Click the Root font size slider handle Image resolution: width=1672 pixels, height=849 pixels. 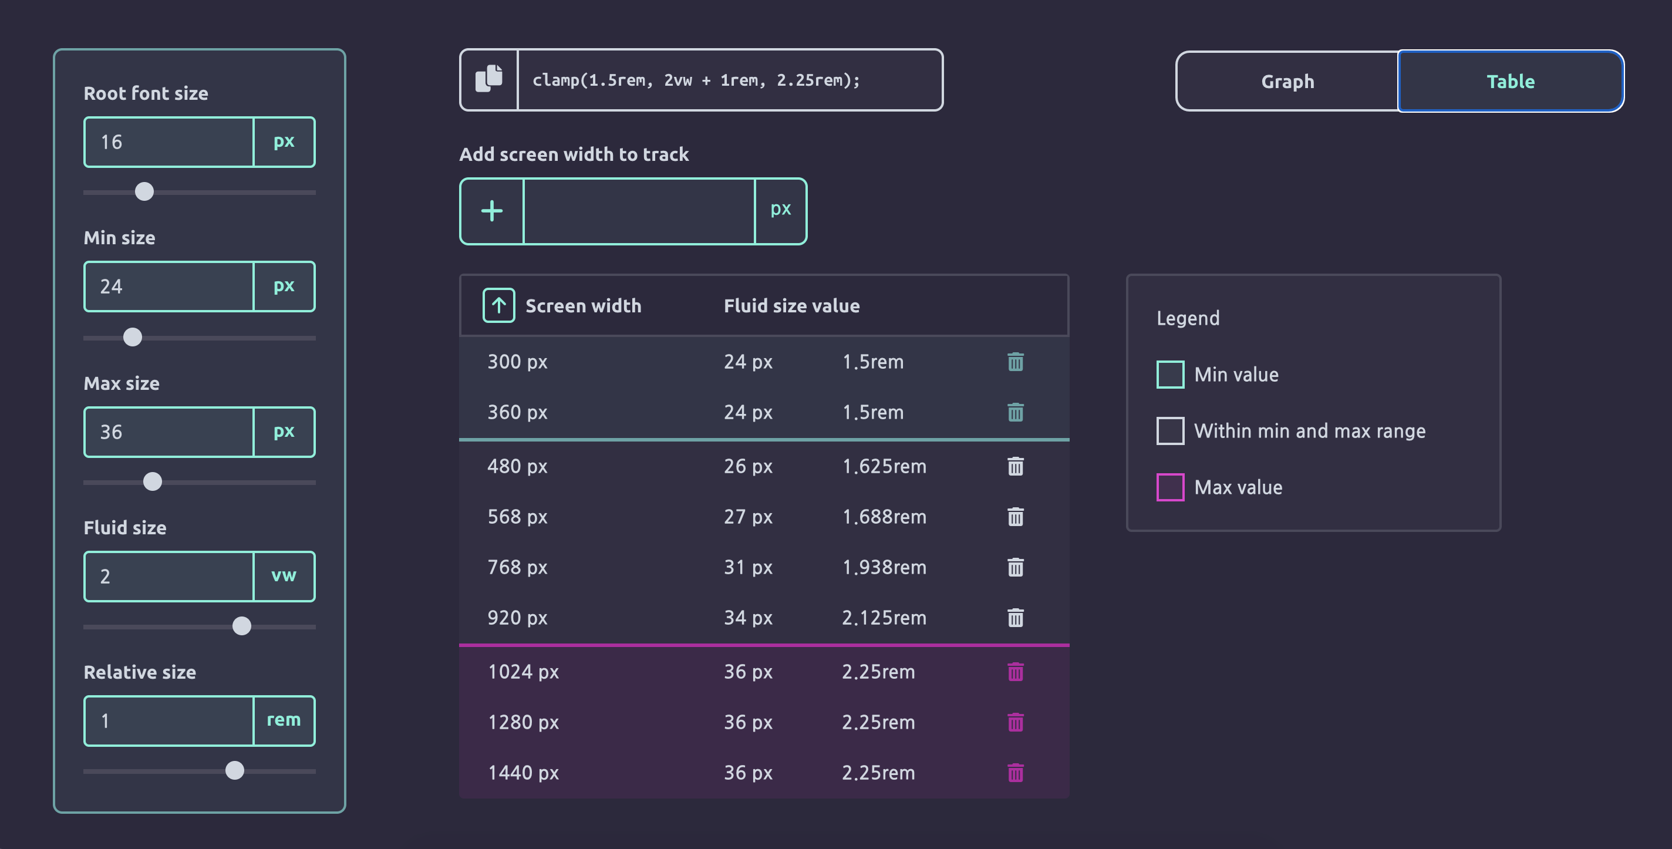144,191
